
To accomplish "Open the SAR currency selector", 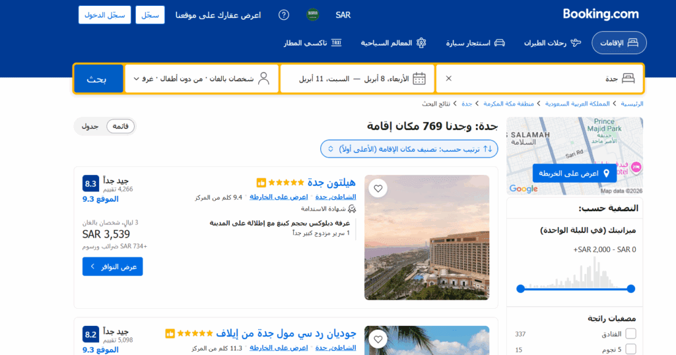I will [343, 15].
